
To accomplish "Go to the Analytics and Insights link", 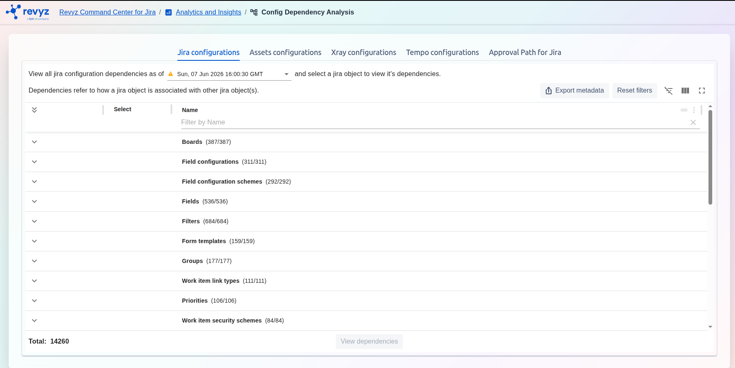I will click(208, 12).
